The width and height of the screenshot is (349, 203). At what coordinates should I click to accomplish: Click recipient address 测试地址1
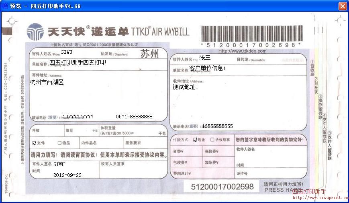(x=186, y=87)
